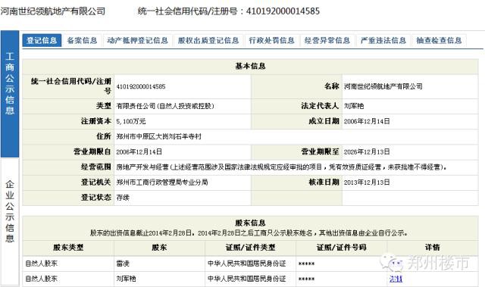485x287 pixels.
Task: Click the 证照/证件号码 column header
Action: tap(342, 248)
